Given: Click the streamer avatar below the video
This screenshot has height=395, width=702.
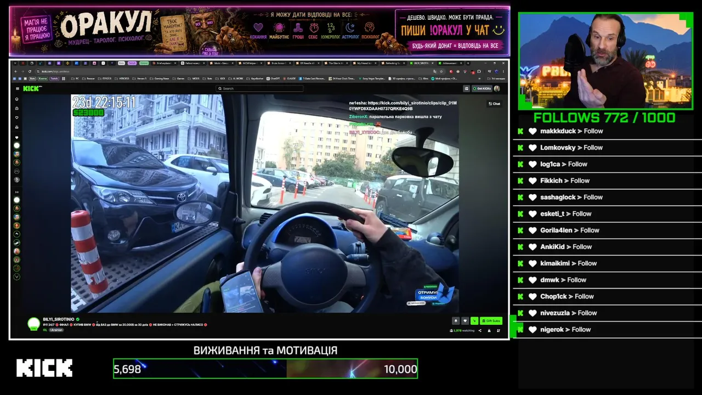Looking at the screenshot, I should [34, 324].
